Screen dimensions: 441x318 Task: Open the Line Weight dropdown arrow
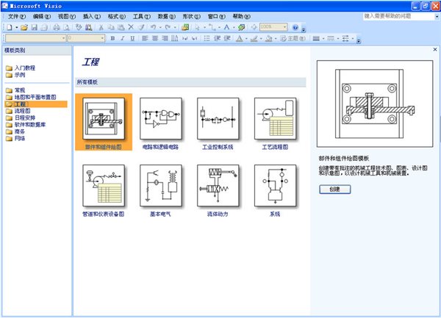point(323,38)
